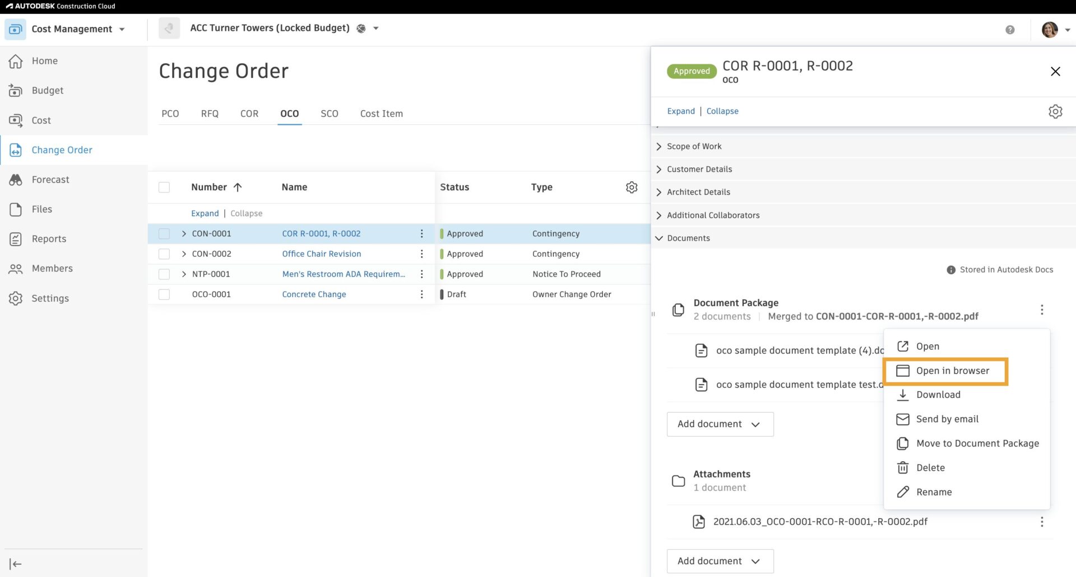
Task: Check the NTP-0001 row checkbox
Action: (164, 274)
